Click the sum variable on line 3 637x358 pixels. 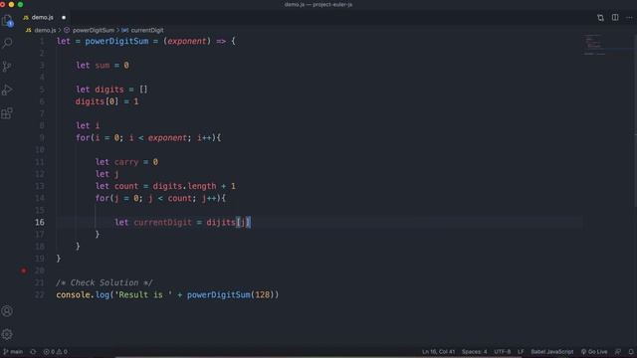(102, 66)
